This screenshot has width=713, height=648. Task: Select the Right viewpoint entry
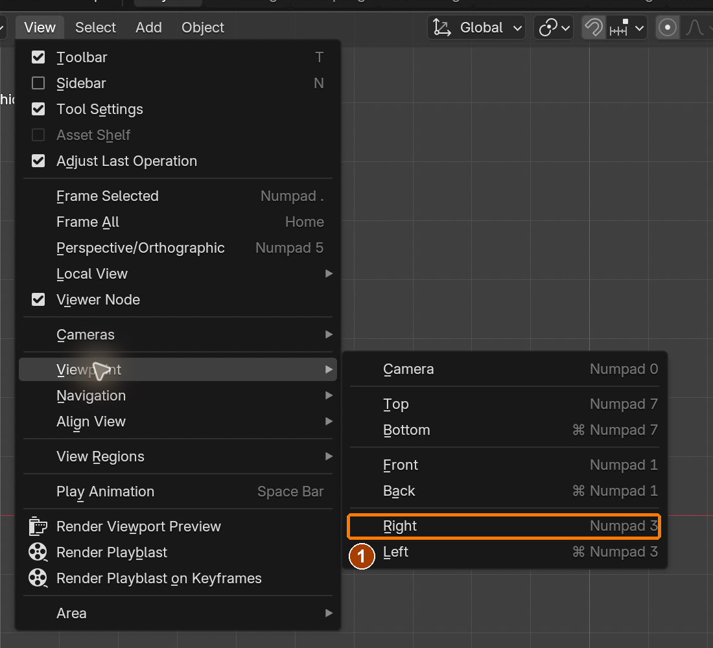tap(504, 526)
